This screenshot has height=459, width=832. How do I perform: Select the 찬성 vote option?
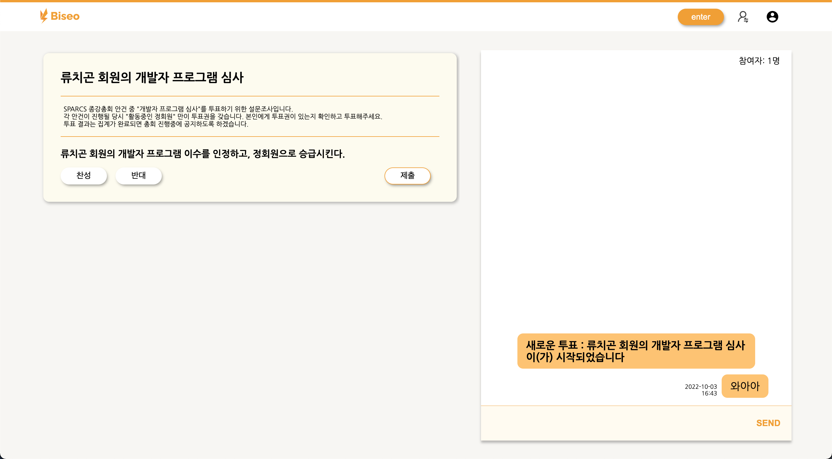84,176
